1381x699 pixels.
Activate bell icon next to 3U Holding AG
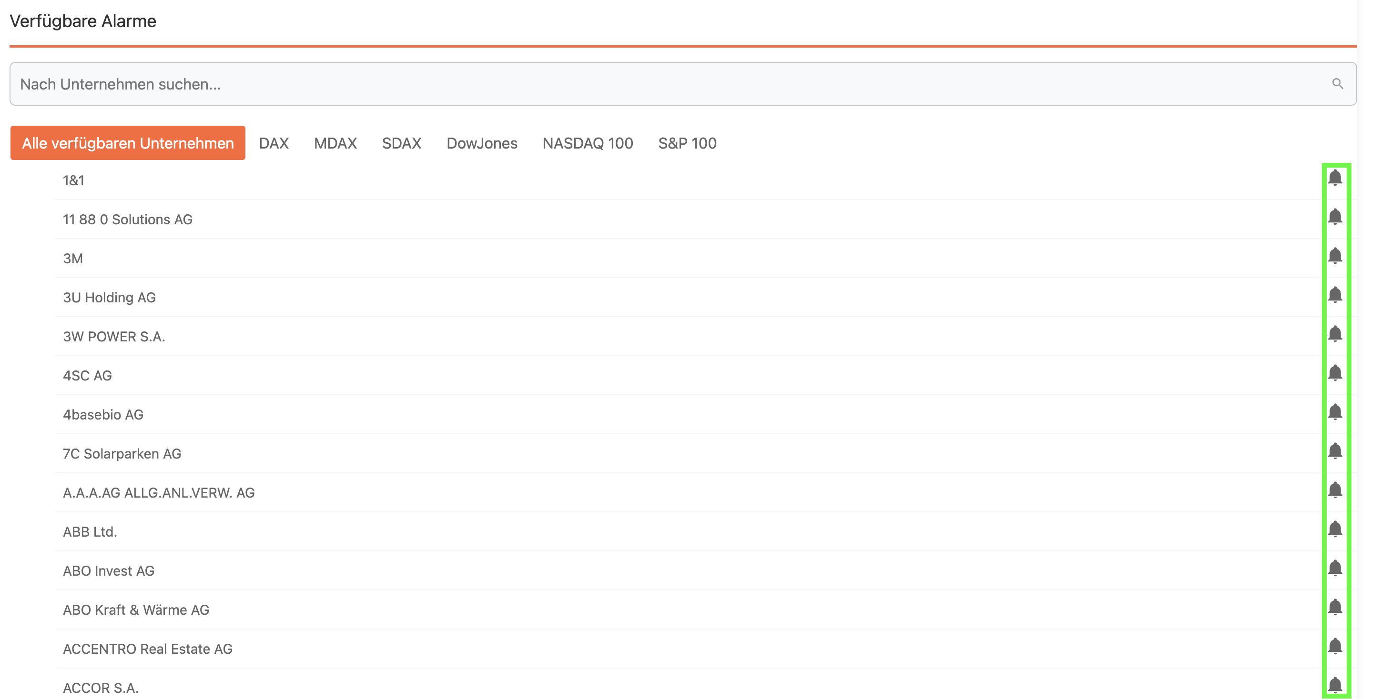1335,295
